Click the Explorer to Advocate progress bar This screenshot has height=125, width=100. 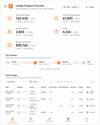click(53, 63)
